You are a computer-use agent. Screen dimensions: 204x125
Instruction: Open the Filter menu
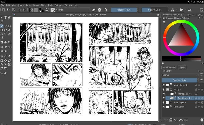pos(43,5)
